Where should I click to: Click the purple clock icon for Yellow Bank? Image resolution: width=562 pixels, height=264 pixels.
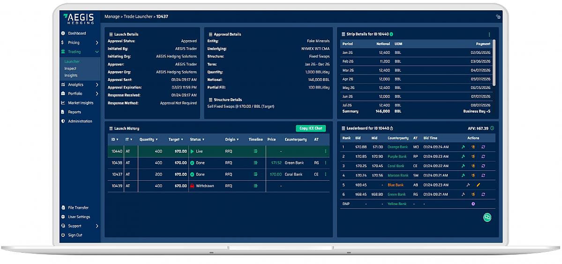pos(473,204)
